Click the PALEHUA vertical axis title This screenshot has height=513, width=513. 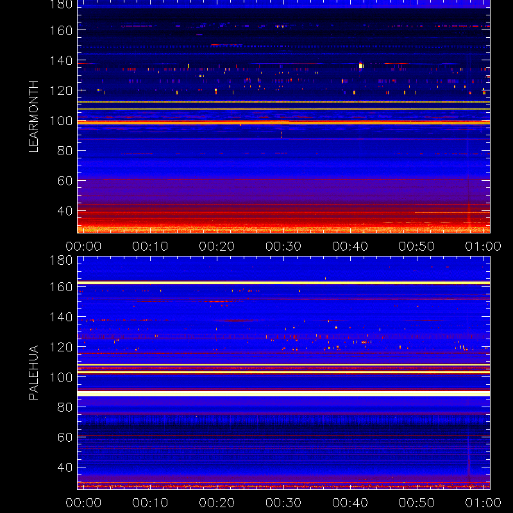(x=34, y=373)
